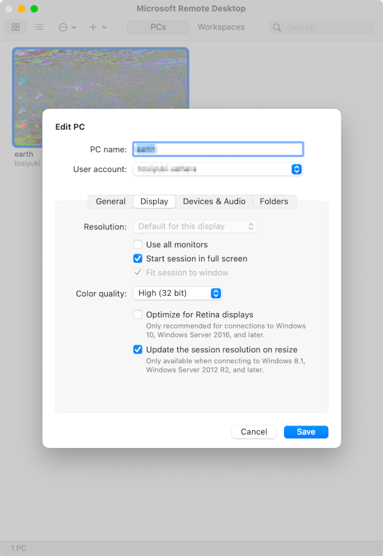383x556 pixels.
Task: Switch to the General tab
Action: point(110,201)
